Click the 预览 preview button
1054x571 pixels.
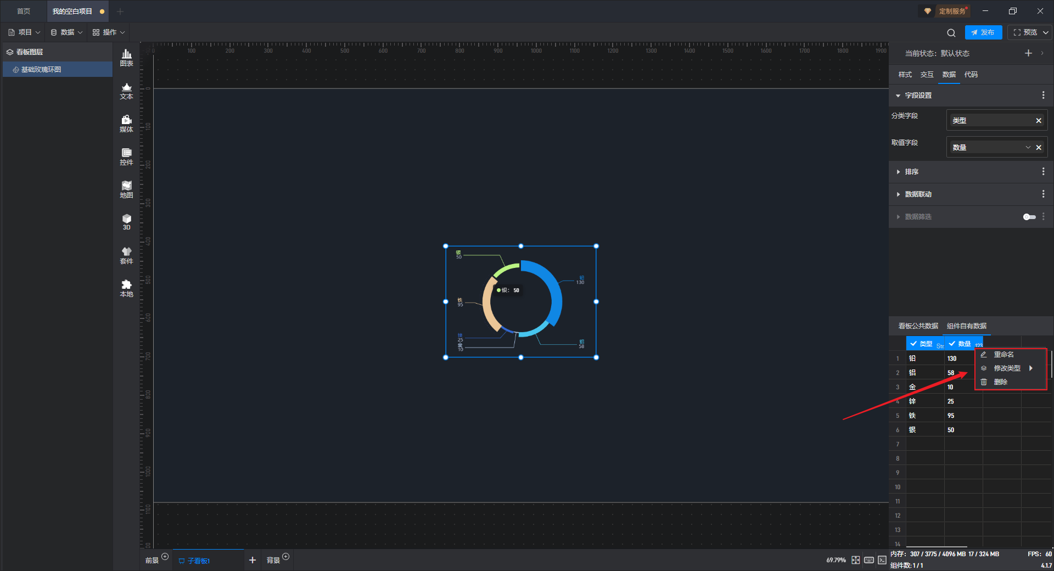coord(1025,32)
